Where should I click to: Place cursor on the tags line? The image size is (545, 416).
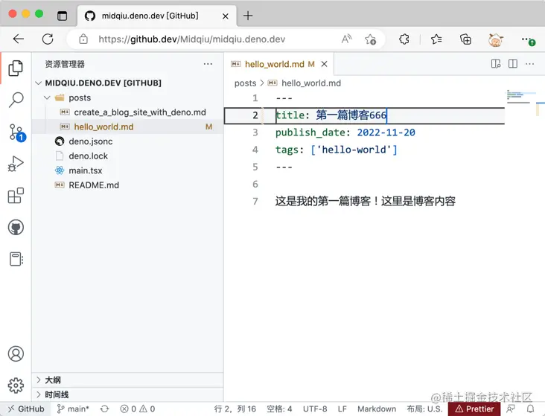tap(336, 150)
